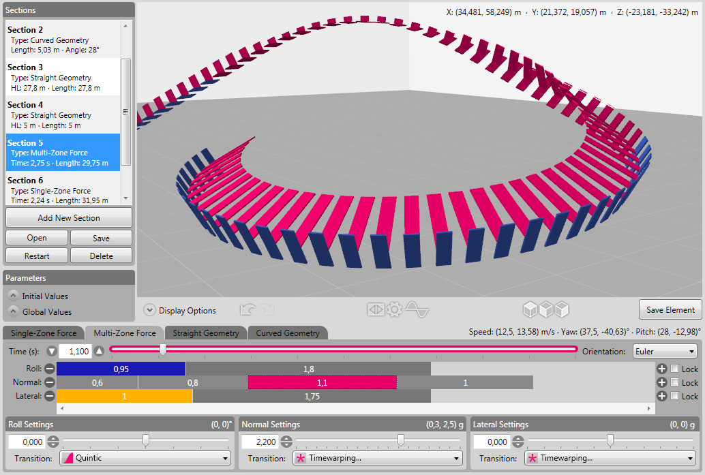Click the mirror arrows icon
Viewport: 705px width, 475px height.
376,310
